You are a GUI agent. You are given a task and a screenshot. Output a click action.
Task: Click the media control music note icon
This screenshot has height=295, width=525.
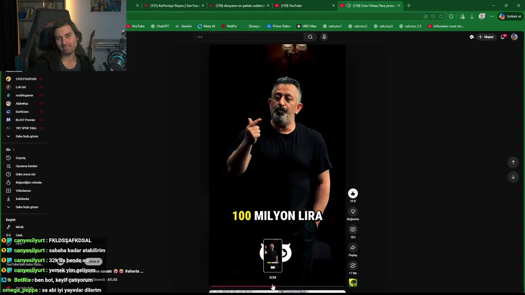[x=462, y=16]
